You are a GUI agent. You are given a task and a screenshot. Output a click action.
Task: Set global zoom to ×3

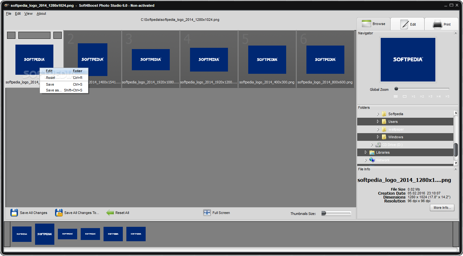pyautogui.click(x=430, y=96)
